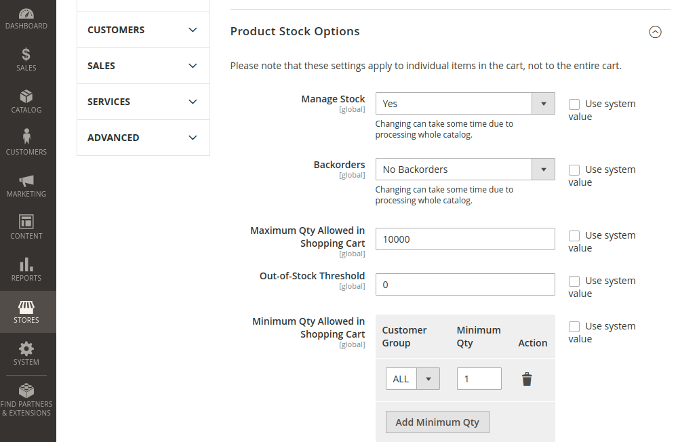678x442 pixels.
Task: Collapse the Product Stock Options section
Action: (655, 32)
